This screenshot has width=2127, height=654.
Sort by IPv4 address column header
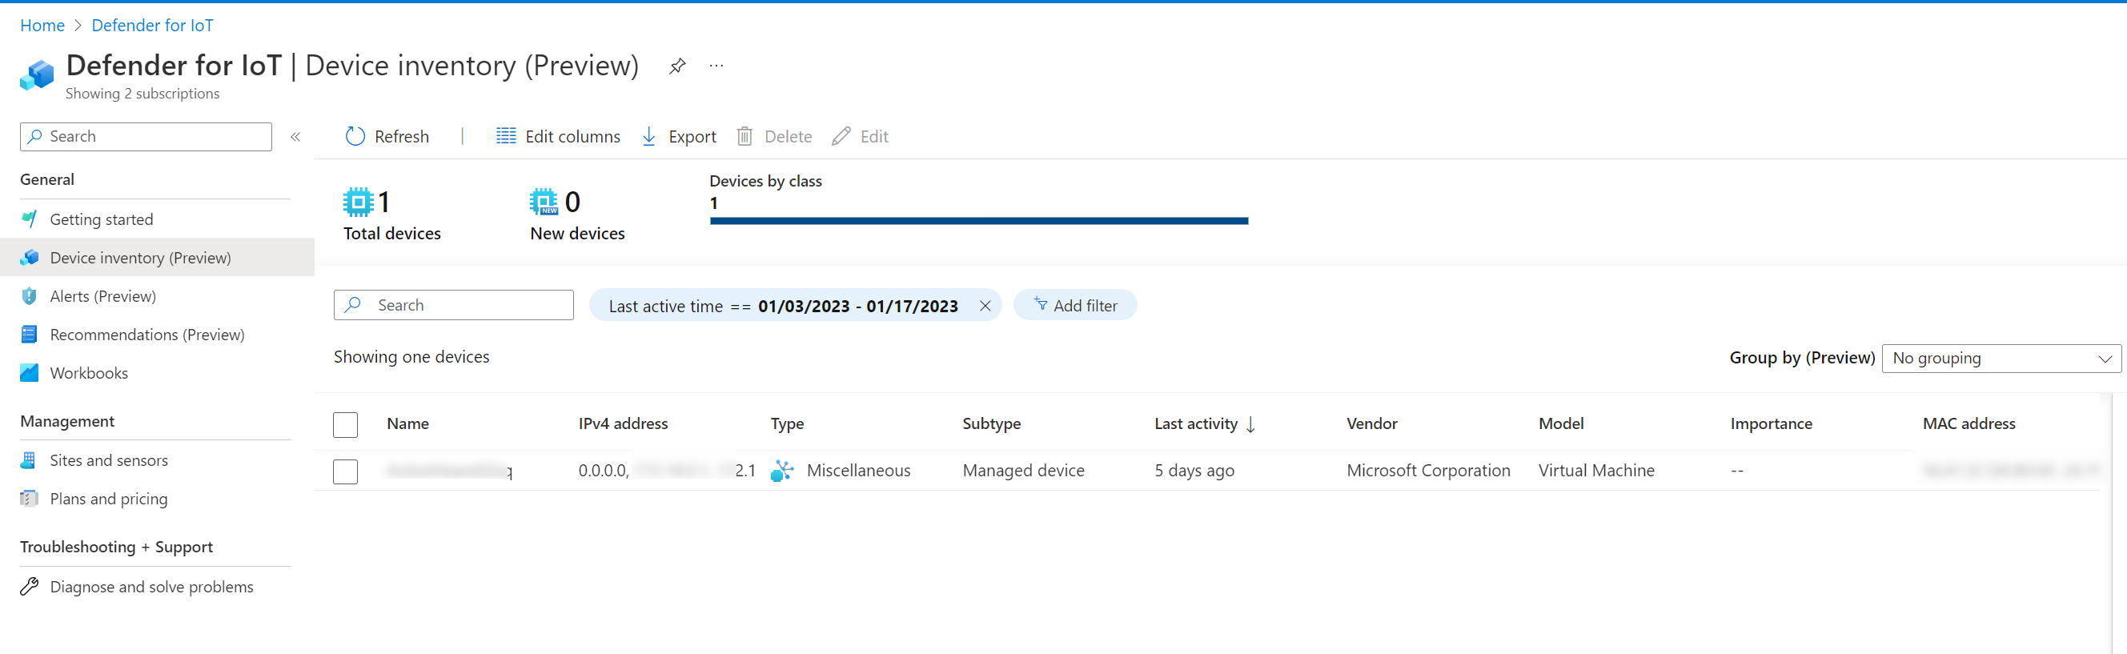pos(623,423)
